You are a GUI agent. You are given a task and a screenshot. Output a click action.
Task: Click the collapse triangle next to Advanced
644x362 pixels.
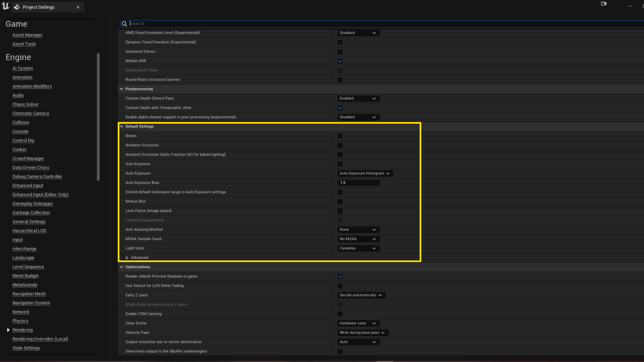pyautogui.click(x=127, y=257)
